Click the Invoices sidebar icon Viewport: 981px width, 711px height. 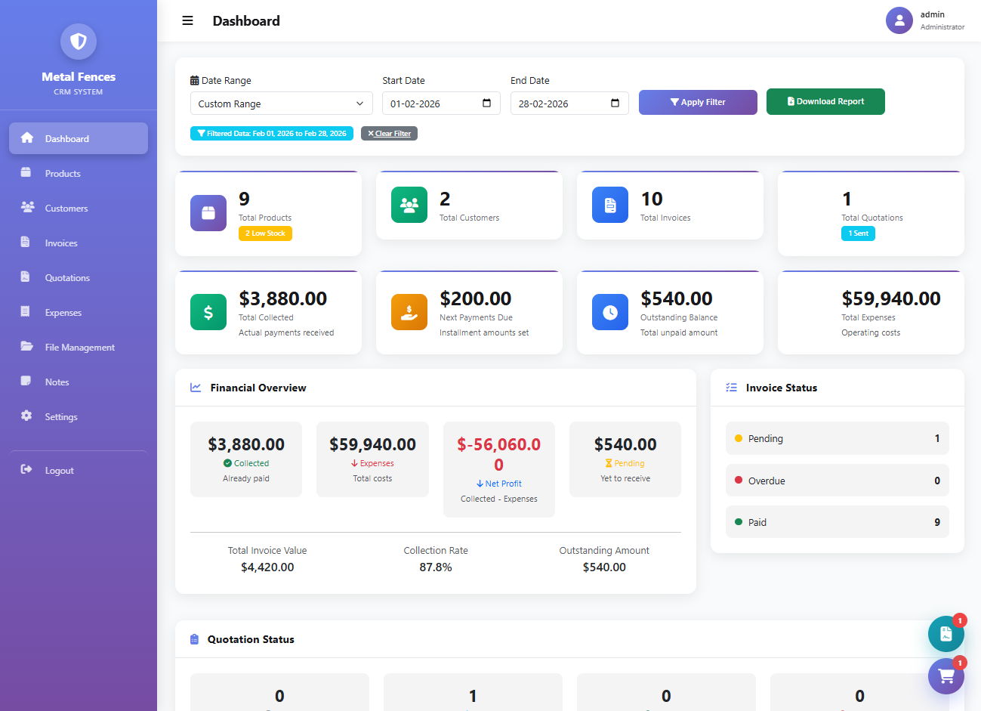[x=26, y=243]
